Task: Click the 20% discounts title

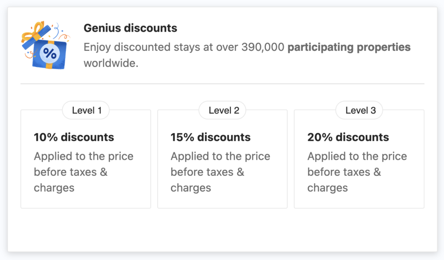Action: tap(348, 137)
